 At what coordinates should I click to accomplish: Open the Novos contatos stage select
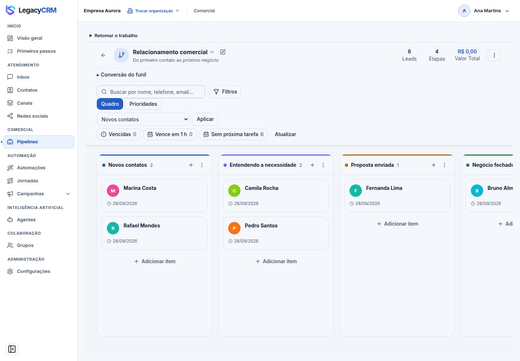click(143, 119)
